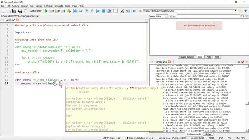Open the Edit menu
Screen dimensions: 249x140
click(8, 6)
